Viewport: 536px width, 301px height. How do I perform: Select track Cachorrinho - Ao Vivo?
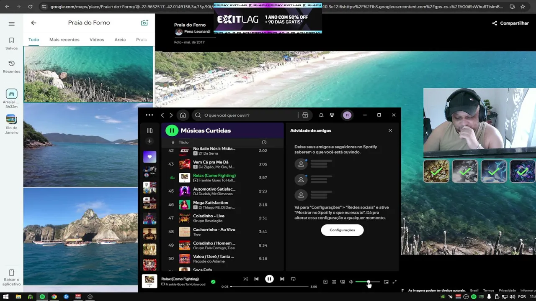click(x=223, y=232)
